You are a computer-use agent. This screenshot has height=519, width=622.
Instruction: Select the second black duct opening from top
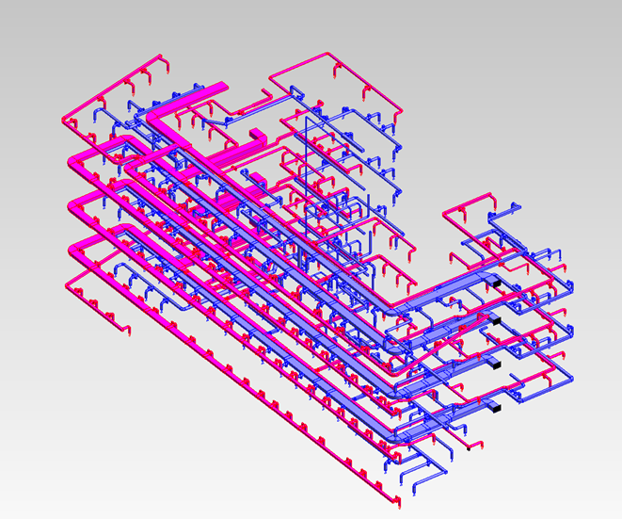click(496, 321)
